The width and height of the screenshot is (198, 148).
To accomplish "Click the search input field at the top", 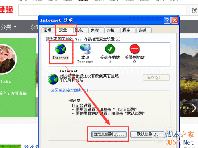I will point(102,10).
